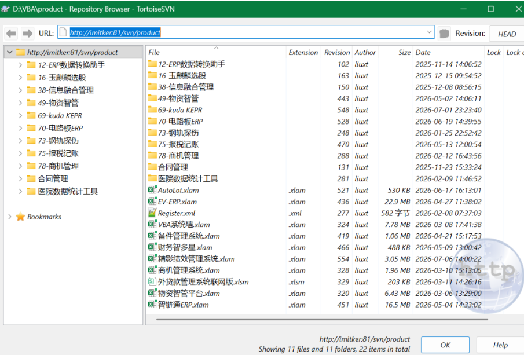Select 70-电路板ERP folder name in list
Viewport: 524px width, 355px height.
point(181,122)
